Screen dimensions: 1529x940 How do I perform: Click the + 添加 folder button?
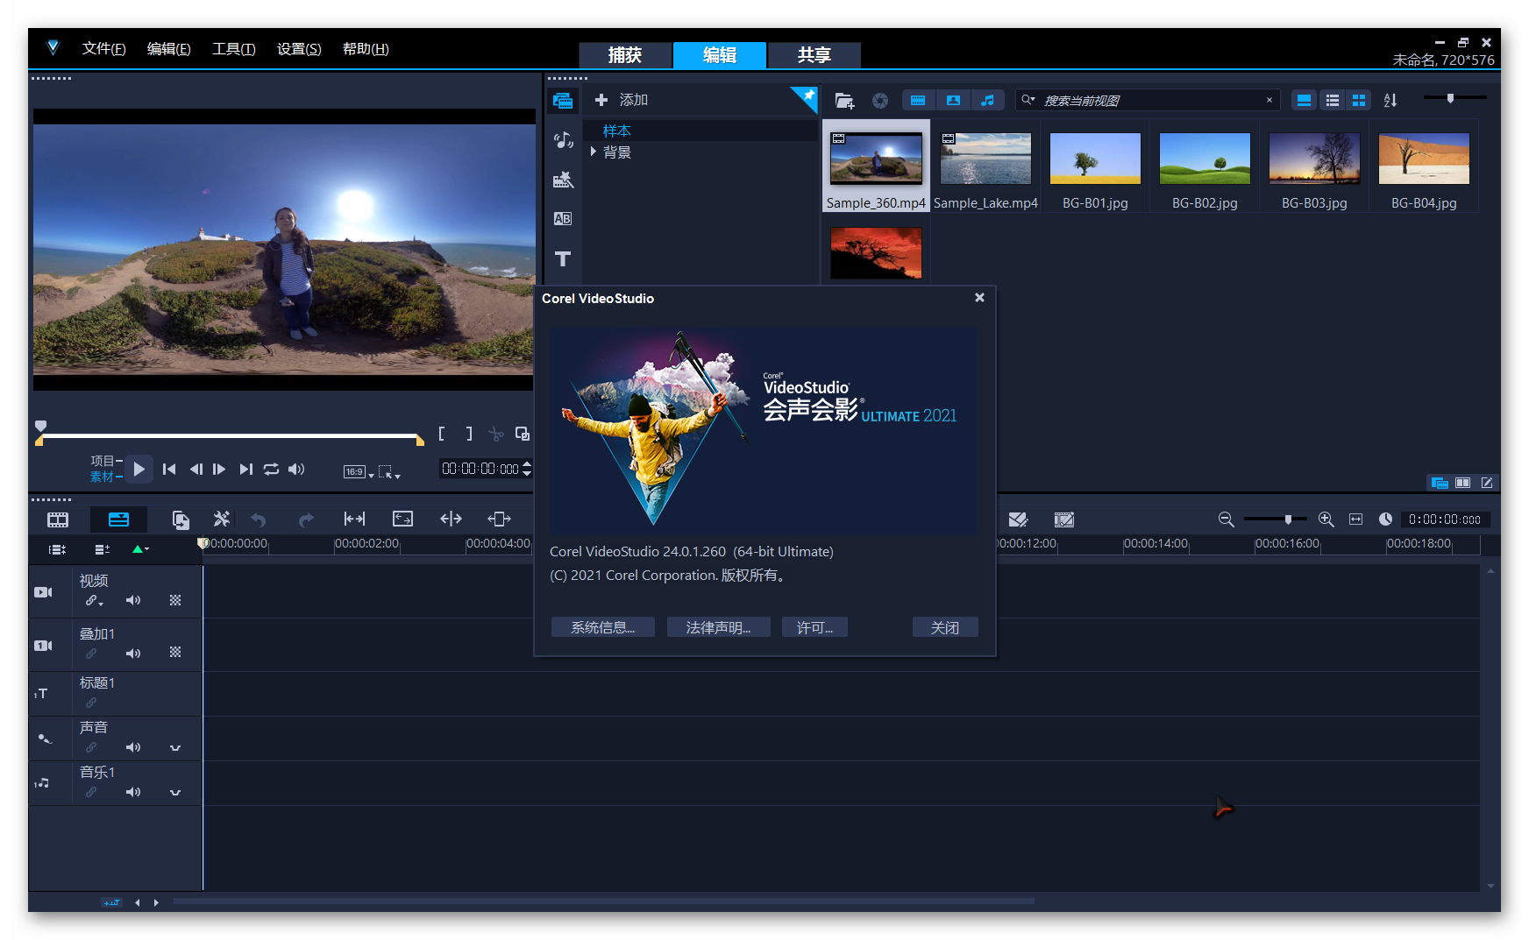click(x=622, y=100)
